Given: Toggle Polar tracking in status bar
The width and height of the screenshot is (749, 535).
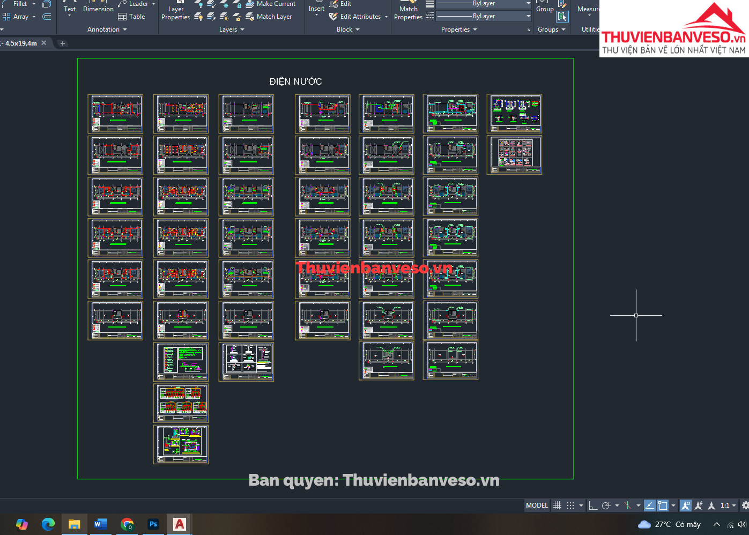Looking at the screenshot, I should 606,506.
